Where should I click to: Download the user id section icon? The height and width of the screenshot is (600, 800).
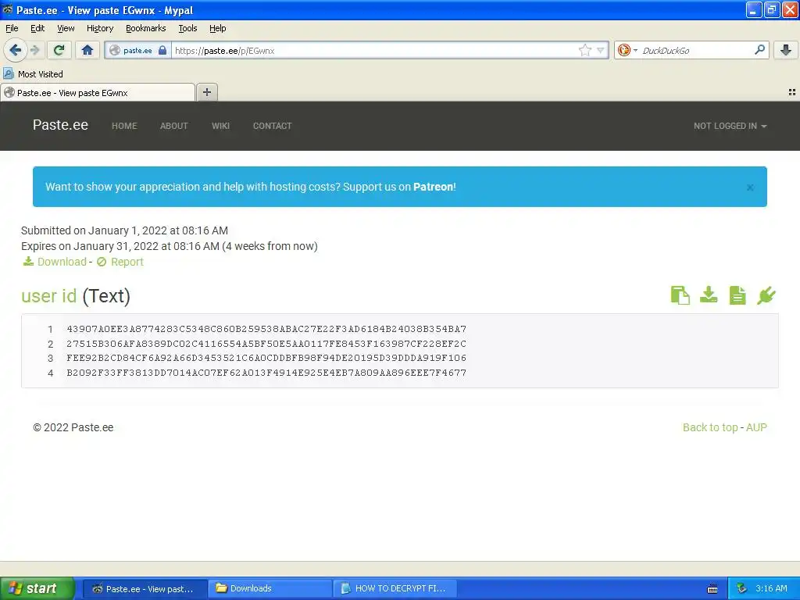(x=709, y=295)
